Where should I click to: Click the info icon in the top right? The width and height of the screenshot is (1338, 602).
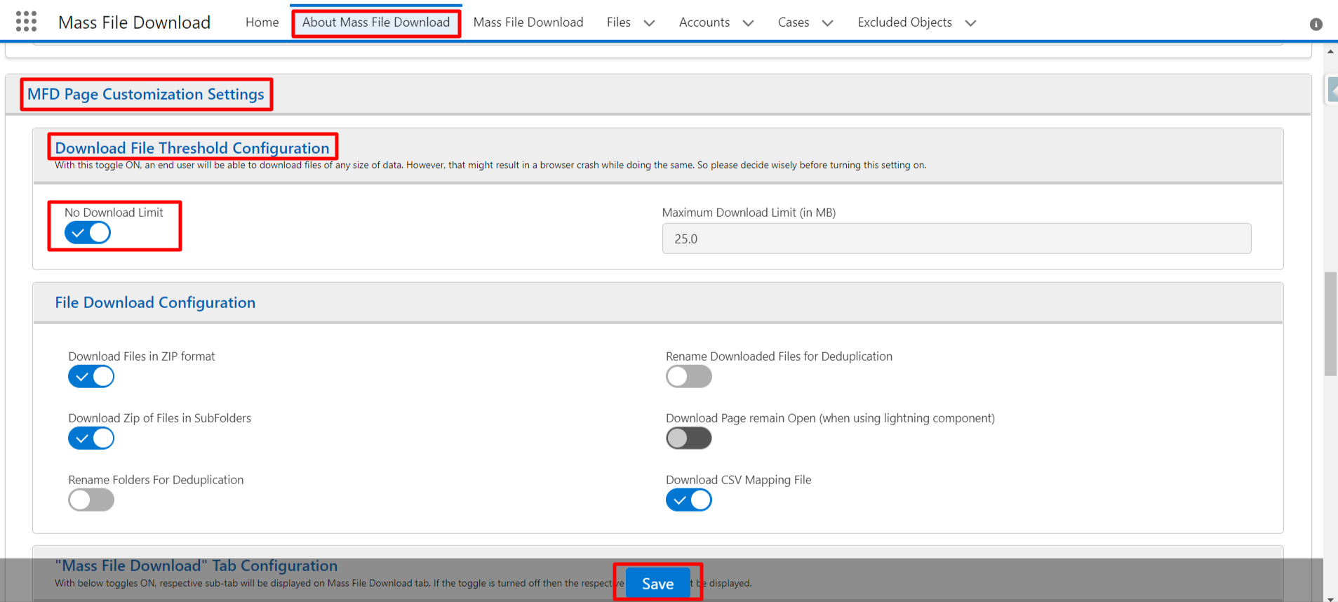click(x=1316, y=24)
